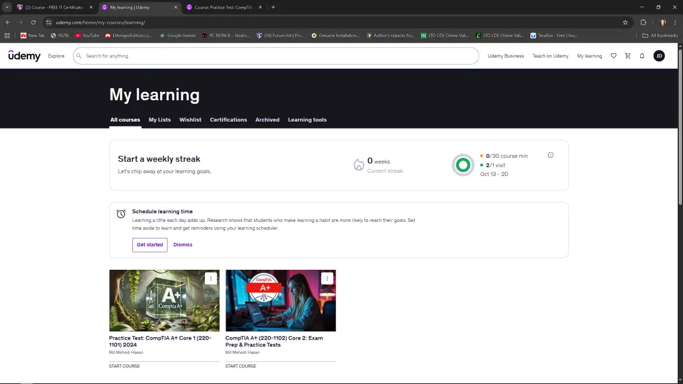The height and width of the screenshot is (384, 683).
Task: Open the wishlist heart icon in header
Action: point(614,56)
